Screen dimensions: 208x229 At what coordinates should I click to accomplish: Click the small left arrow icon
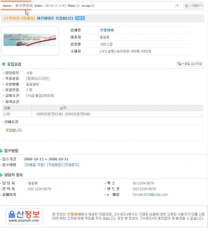tap(177, 5)
